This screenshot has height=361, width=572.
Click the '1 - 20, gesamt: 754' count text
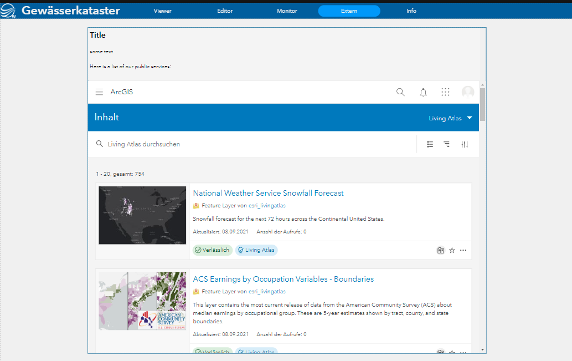point(120,174)
